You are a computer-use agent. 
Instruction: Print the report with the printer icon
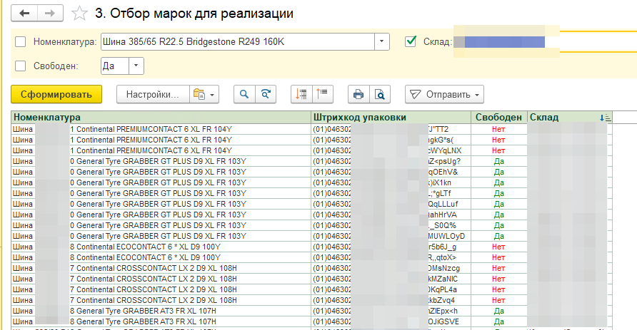click(x=358, y=95)
